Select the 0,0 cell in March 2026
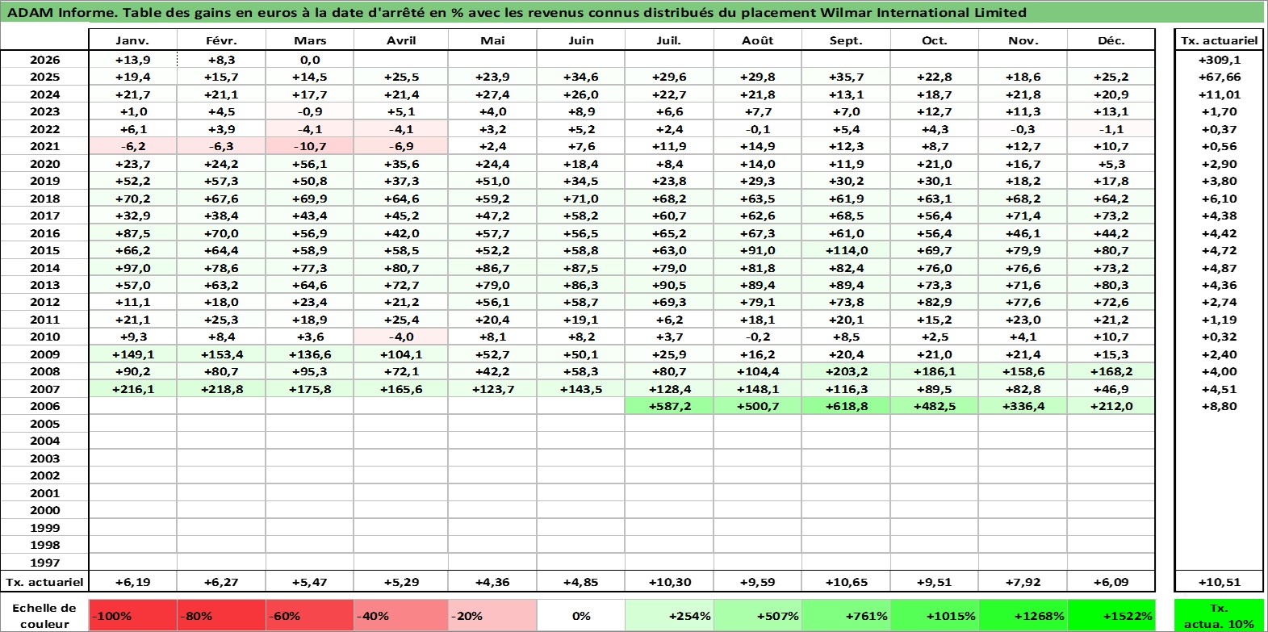The image size is (1268, 632). click(310, 60)
